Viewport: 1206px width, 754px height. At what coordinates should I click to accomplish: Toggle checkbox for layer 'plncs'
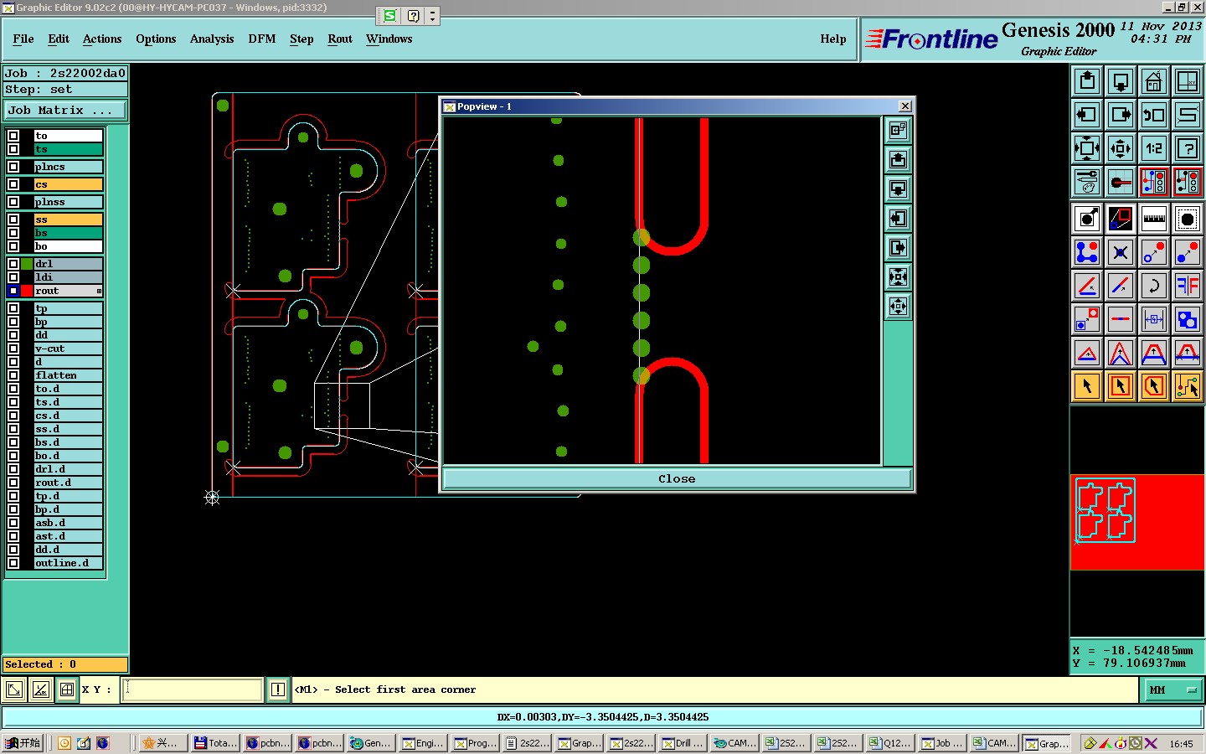pyautogui.click(x=13, y=167)
